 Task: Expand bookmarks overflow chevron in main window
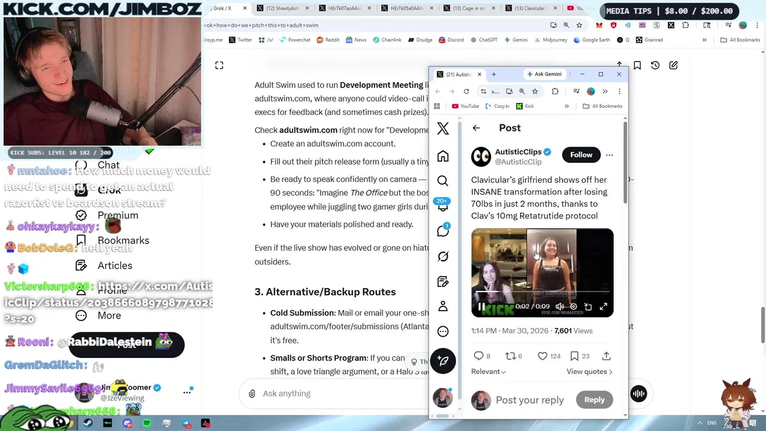pyautogui.click(x=704, y=40)
